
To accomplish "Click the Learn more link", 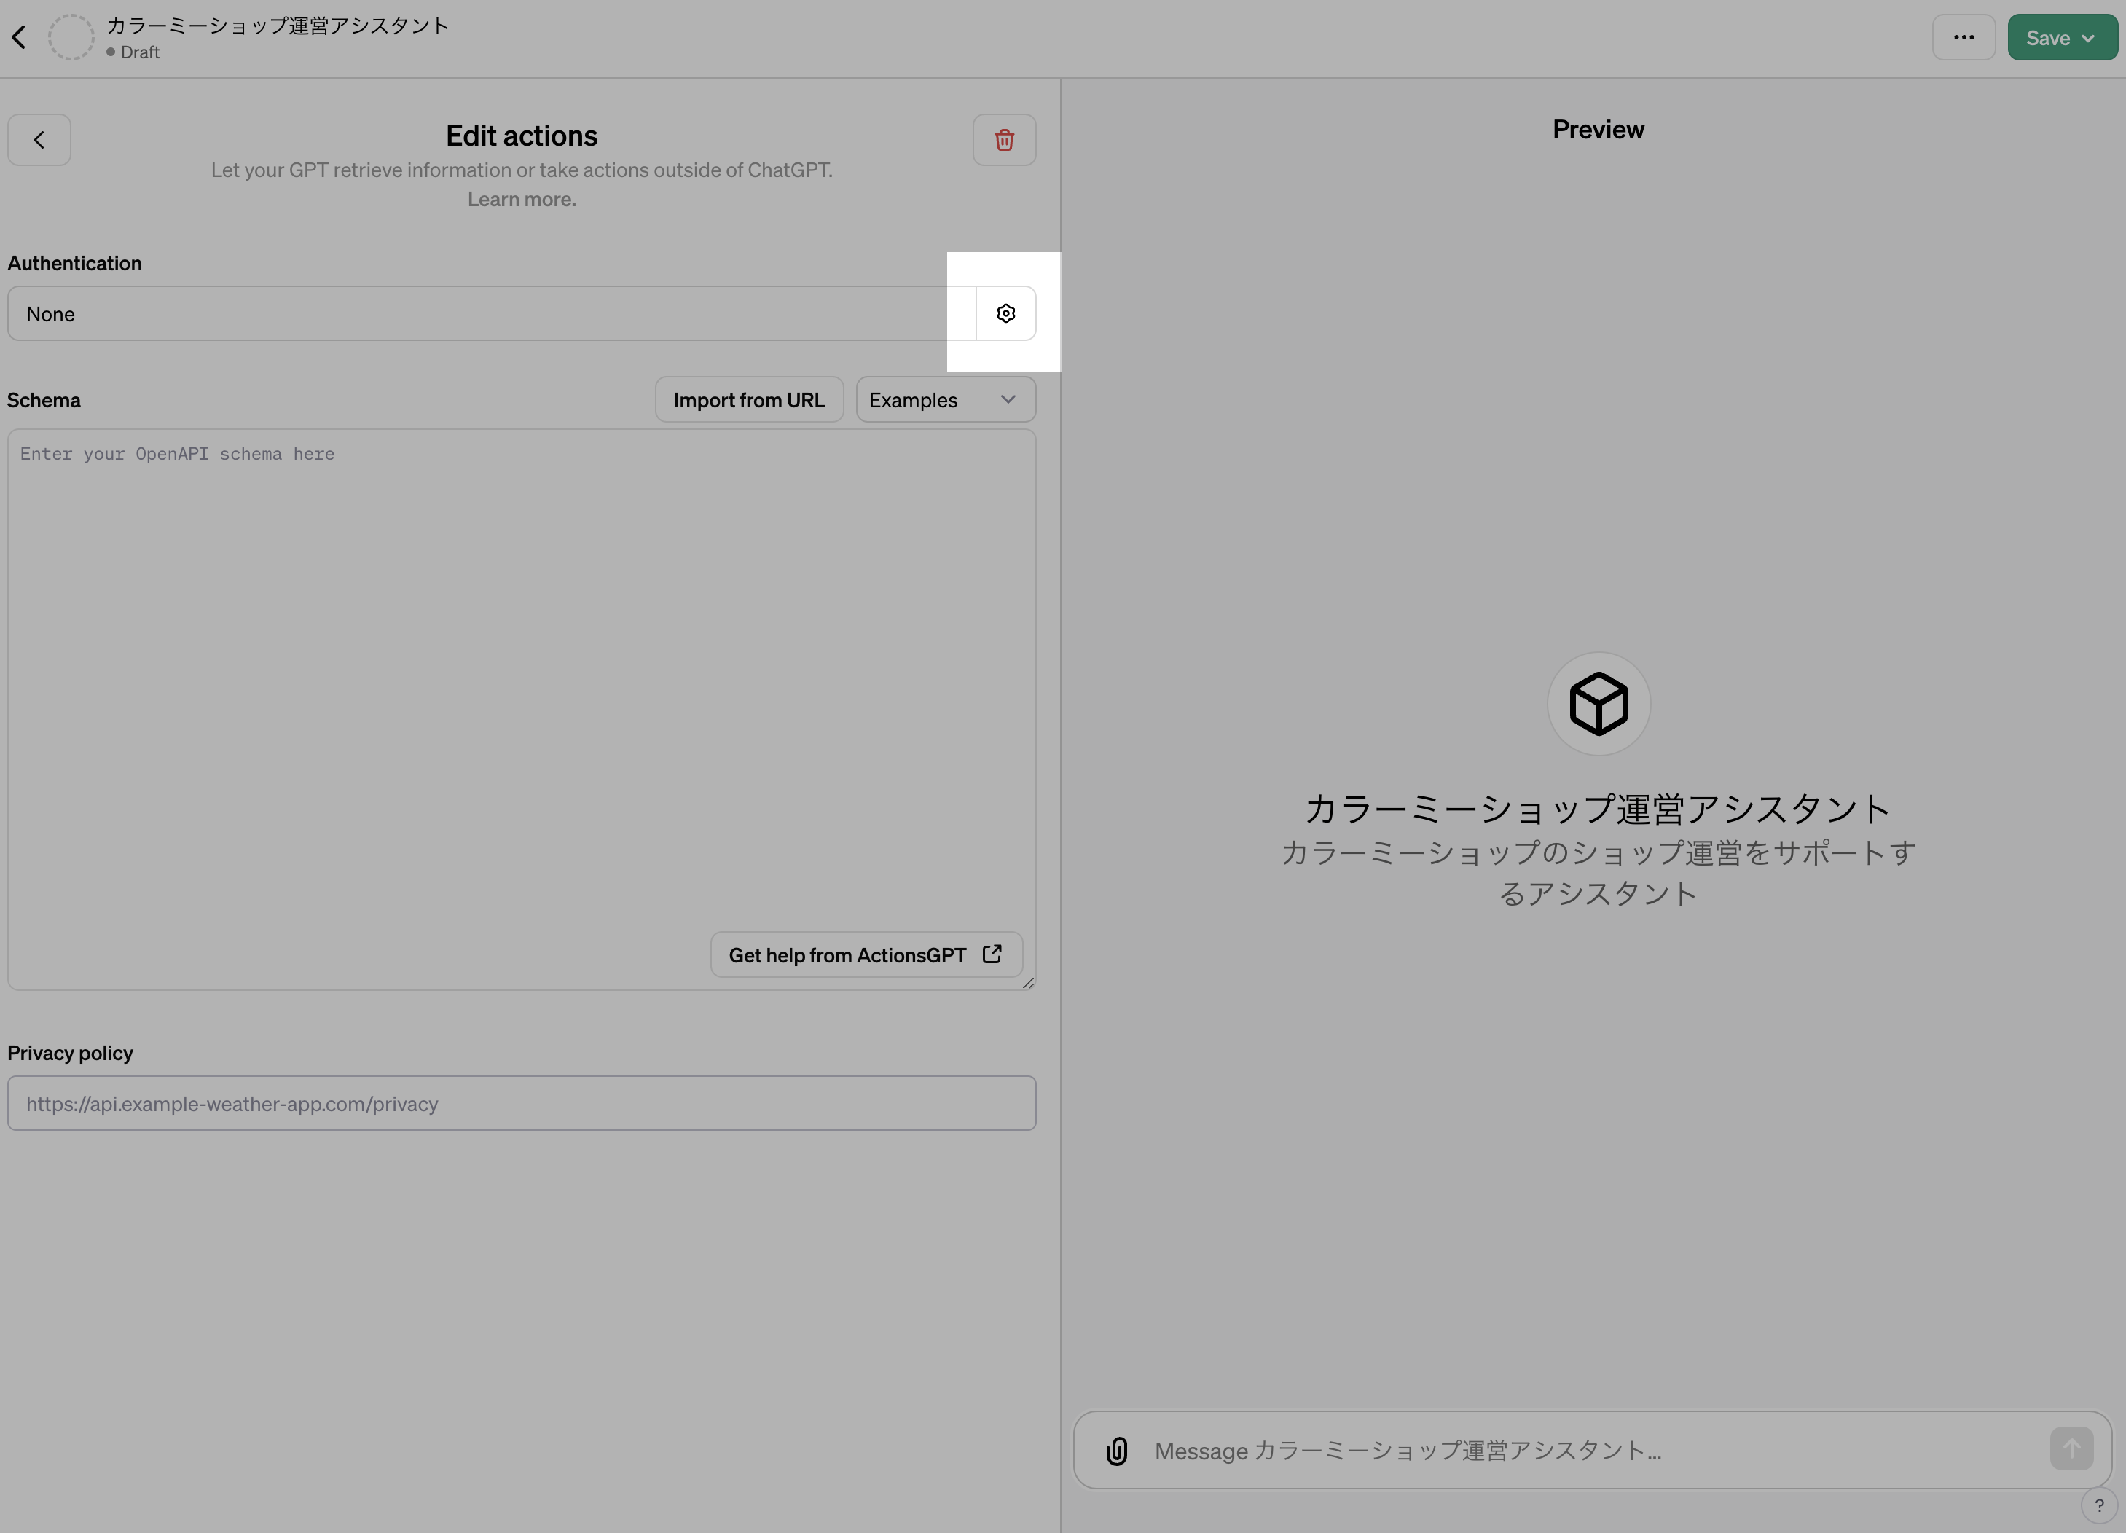I will pyautogui.click(x=521, y=199).
